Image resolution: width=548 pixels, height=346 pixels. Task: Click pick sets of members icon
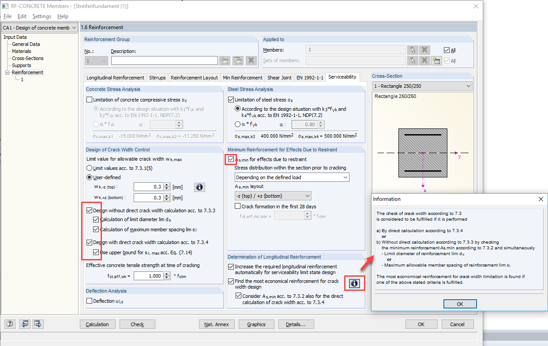click(x=412, y=61)
